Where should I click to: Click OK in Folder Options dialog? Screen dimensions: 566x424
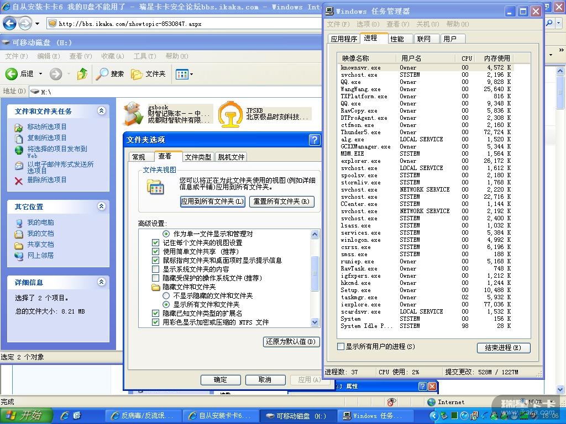[220, 380]
